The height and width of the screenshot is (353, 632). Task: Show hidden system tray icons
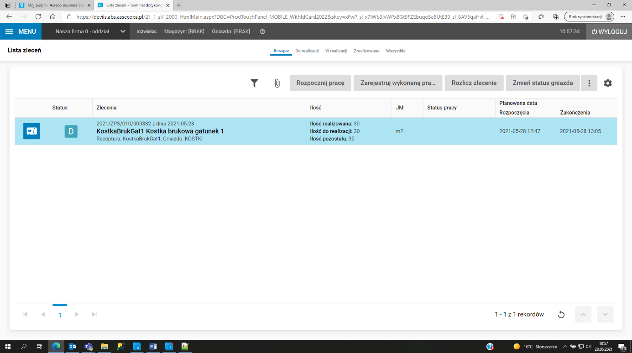point(565,347)
